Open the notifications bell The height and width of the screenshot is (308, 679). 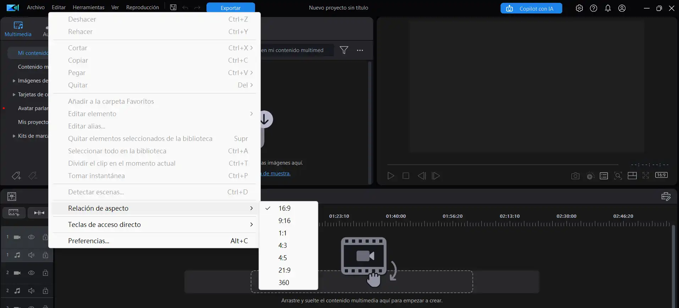[x=608, y=8]
